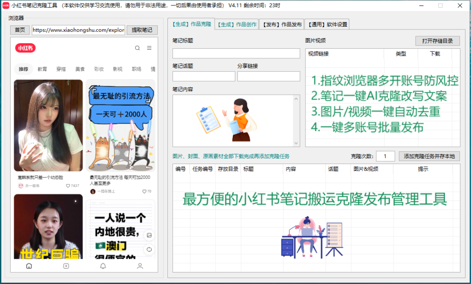Open the hamburger menu icon in browser
This screenshot has height=284, width=471.
point(149,48)
